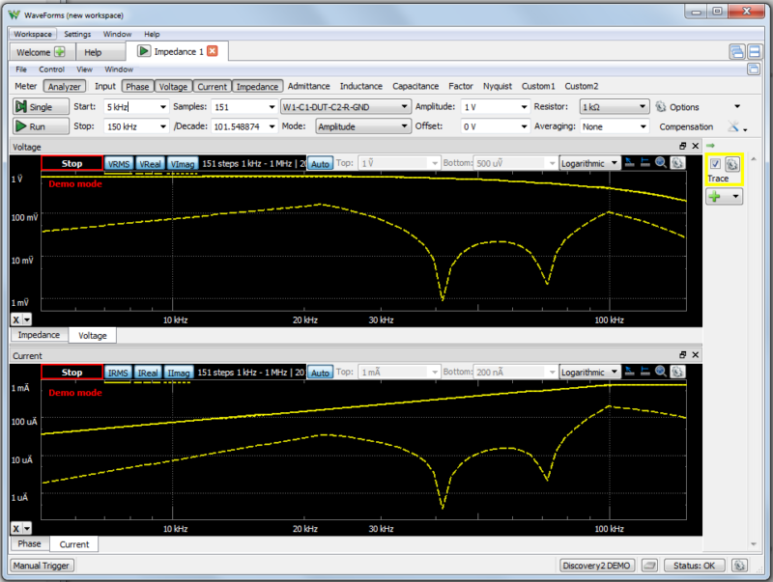773x582 pixels.
Task: Toggle the VRMS trace button
Action: (x=118, y=163)
